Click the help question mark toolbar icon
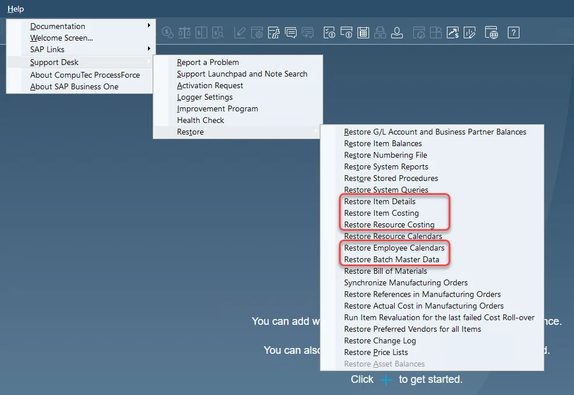The height and width of the screenshot is (395, 574). pyautogui.click(x=513, y=32)
